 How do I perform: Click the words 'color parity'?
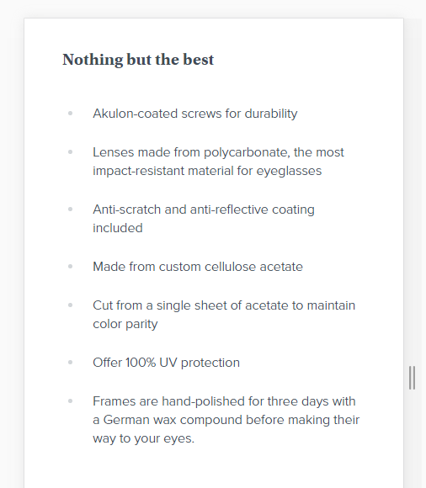(x=125, y=324)
